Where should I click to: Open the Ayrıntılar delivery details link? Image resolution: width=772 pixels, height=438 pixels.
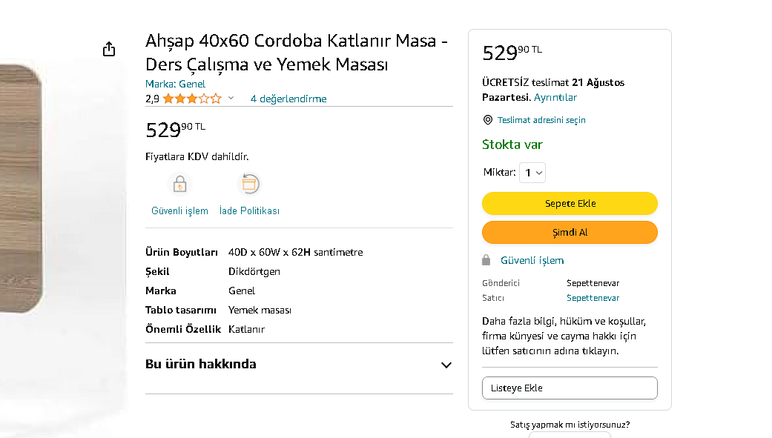[x=555, y=97]
